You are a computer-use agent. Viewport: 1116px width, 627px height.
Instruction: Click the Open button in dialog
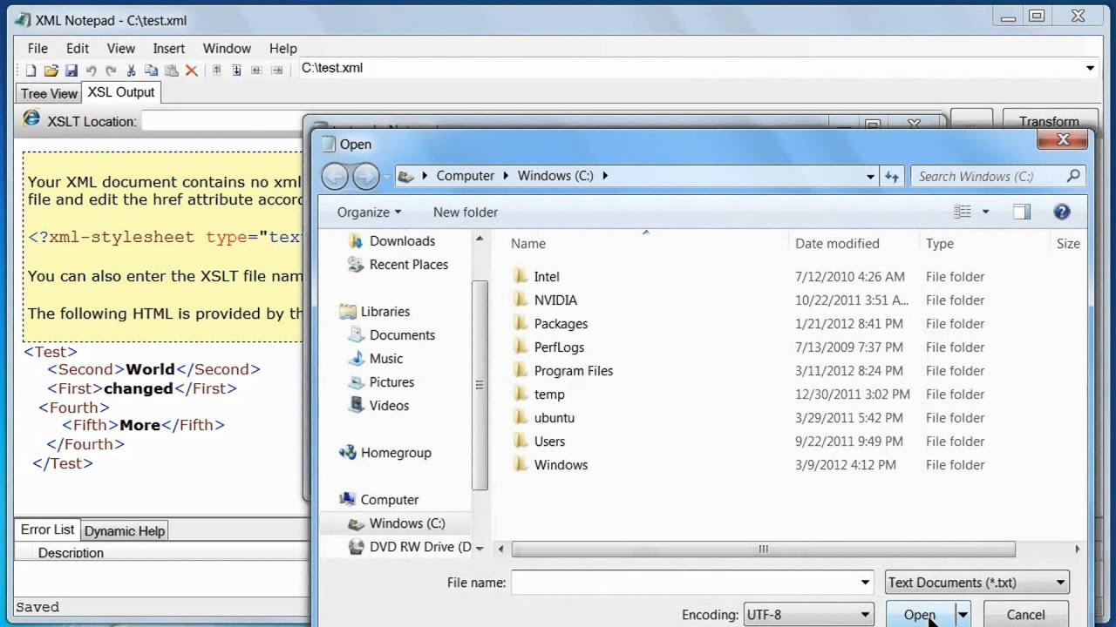click(921, 615)
